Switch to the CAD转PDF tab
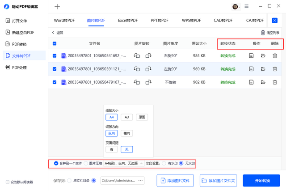This screenshot has width=286, height=191. coord(223,20)
